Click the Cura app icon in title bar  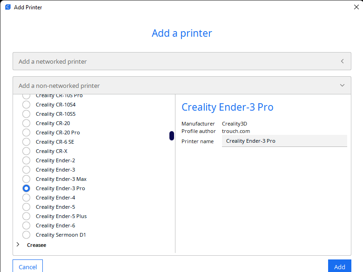coord(7,7)
